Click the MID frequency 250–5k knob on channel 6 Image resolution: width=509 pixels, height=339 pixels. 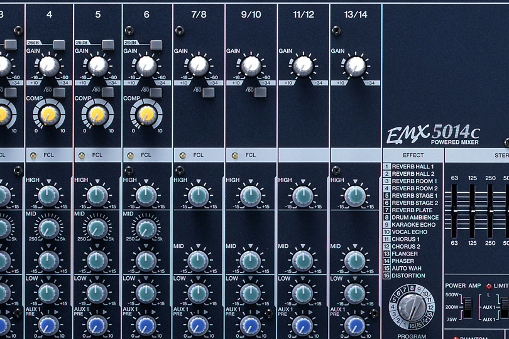coord(146,229)
